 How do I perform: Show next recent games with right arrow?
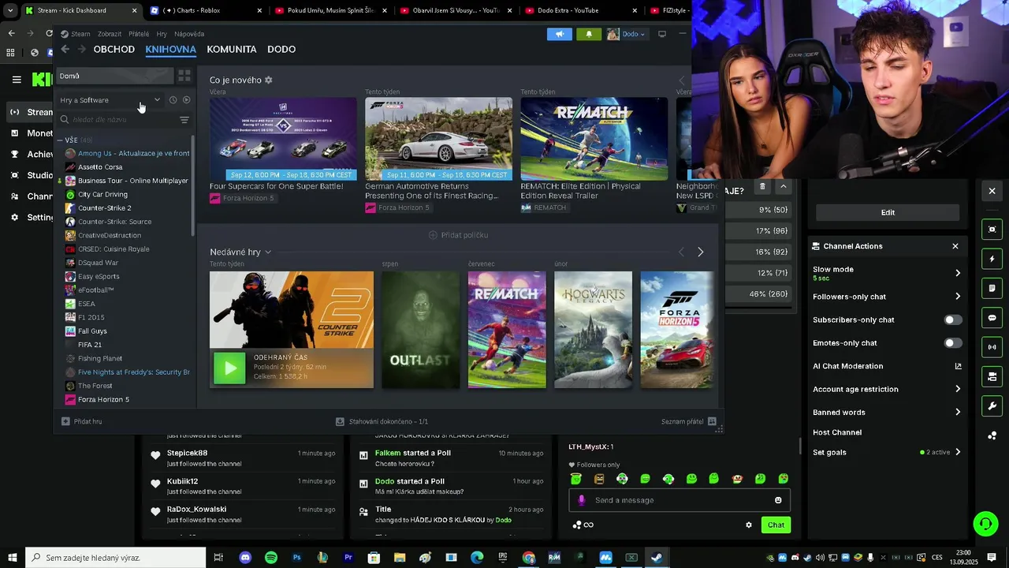pyautogui.click(x=701, y=252)
